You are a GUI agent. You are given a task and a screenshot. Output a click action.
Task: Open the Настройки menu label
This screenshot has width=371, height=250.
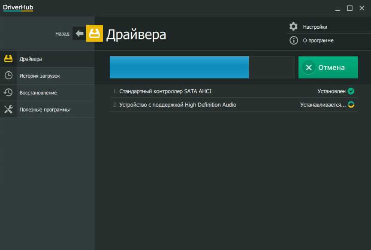pyautogui.click(x=315, y=27)
